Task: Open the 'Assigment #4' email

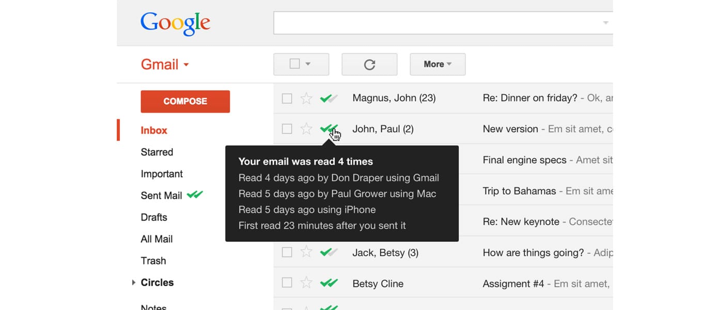Action: point(513,284)
